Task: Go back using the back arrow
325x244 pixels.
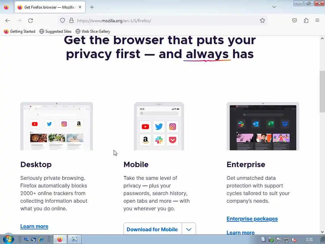Action: tap(8, 21)
